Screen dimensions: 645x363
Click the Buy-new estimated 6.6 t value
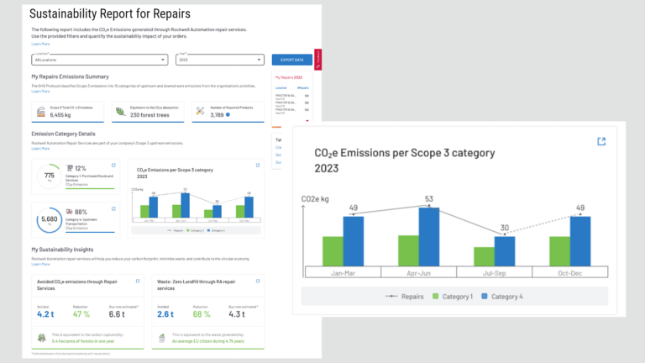coord(117,314)
